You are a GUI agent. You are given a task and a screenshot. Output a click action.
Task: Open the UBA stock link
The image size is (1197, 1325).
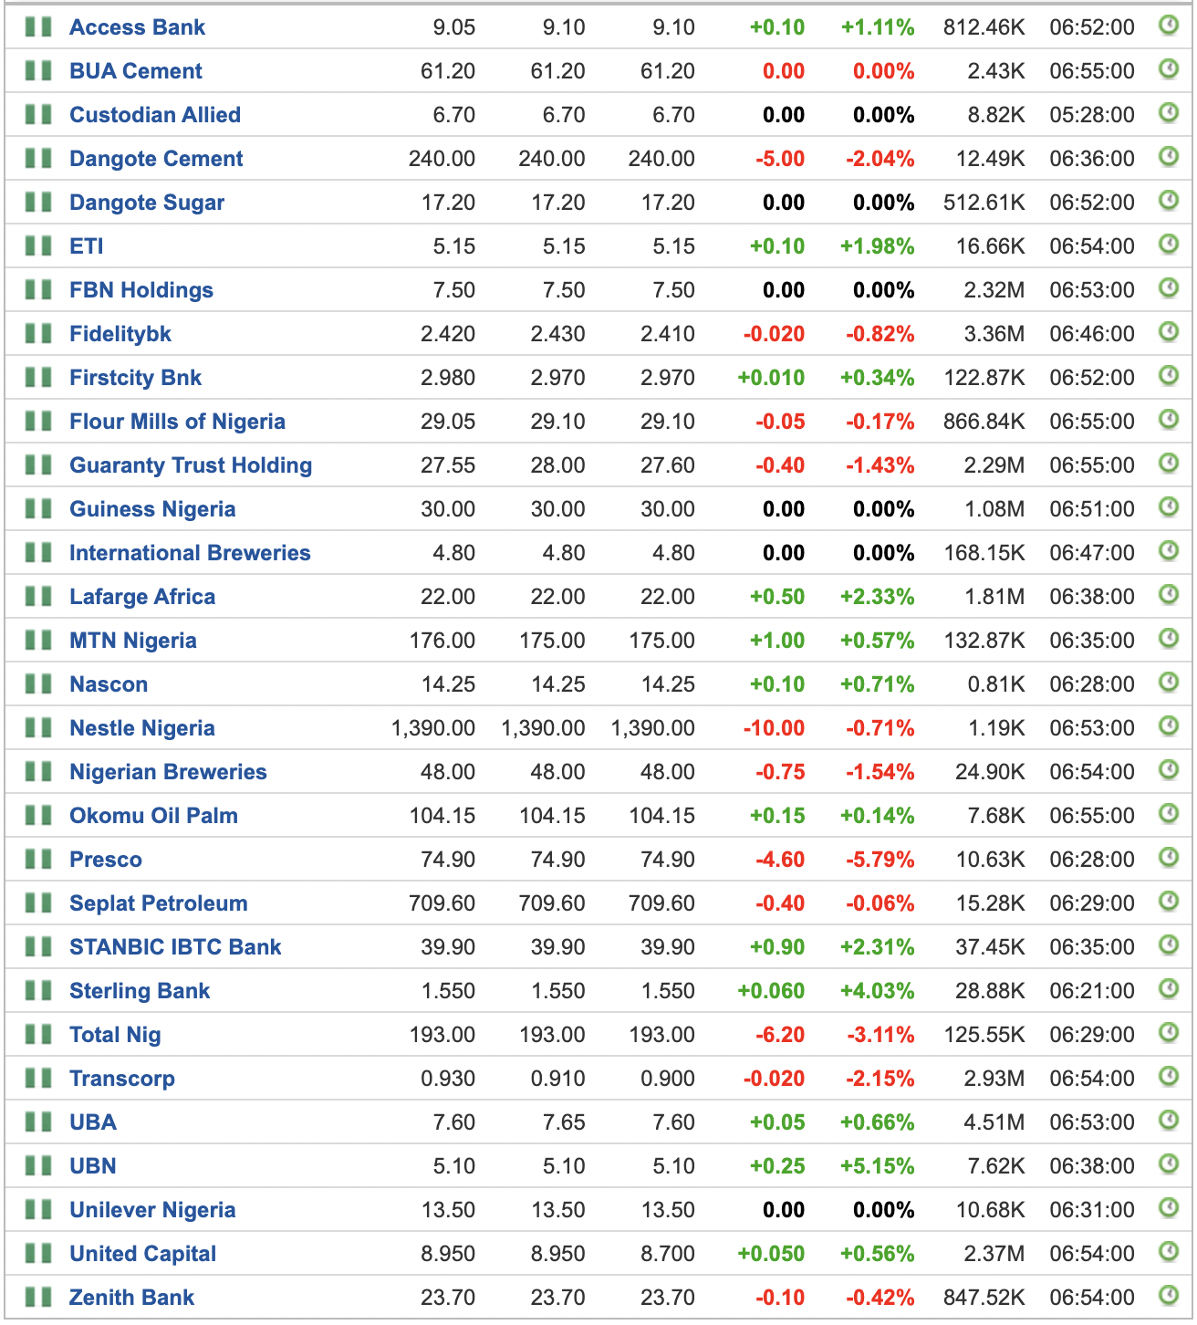tap(93, 1122)
